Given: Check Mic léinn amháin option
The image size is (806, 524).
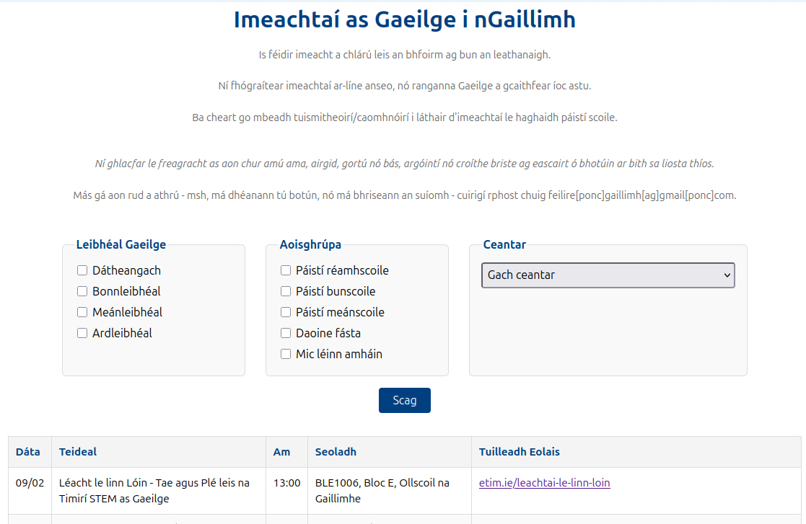Looking at the screenshot, I should point(286,354).
